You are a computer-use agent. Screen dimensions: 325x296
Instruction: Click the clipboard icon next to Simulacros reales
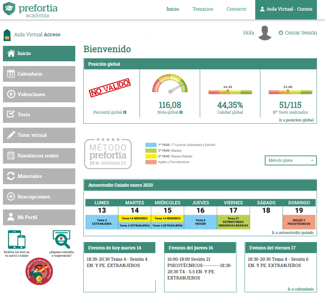11,156
